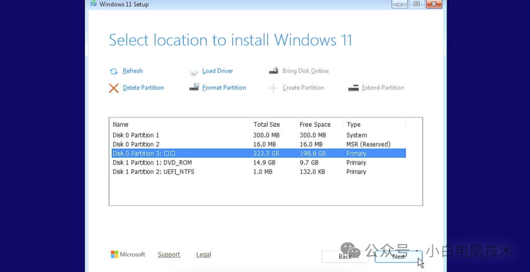The width and height of the screenshot is (530, 272).
Task: Click the Bring Disk Online label
Action: (306, 71)
